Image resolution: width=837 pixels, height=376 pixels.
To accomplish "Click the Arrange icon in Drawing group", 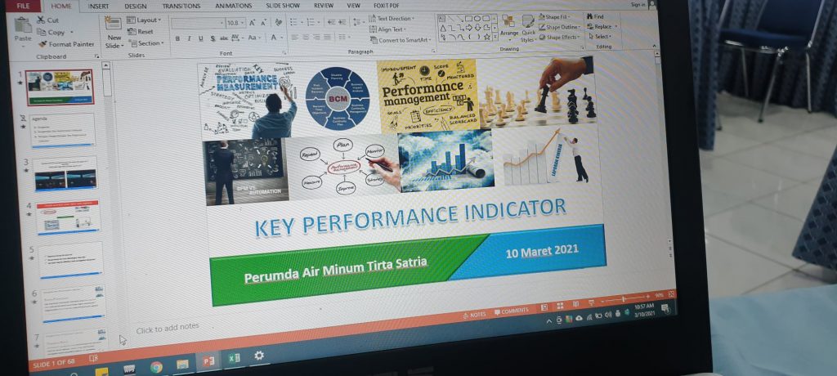I will pyautogui.click(x=508, y=22).
